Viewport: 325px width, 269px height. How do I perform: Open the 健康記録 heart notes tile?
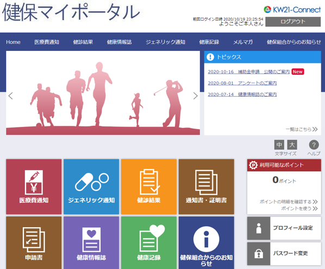click(149, 243)
